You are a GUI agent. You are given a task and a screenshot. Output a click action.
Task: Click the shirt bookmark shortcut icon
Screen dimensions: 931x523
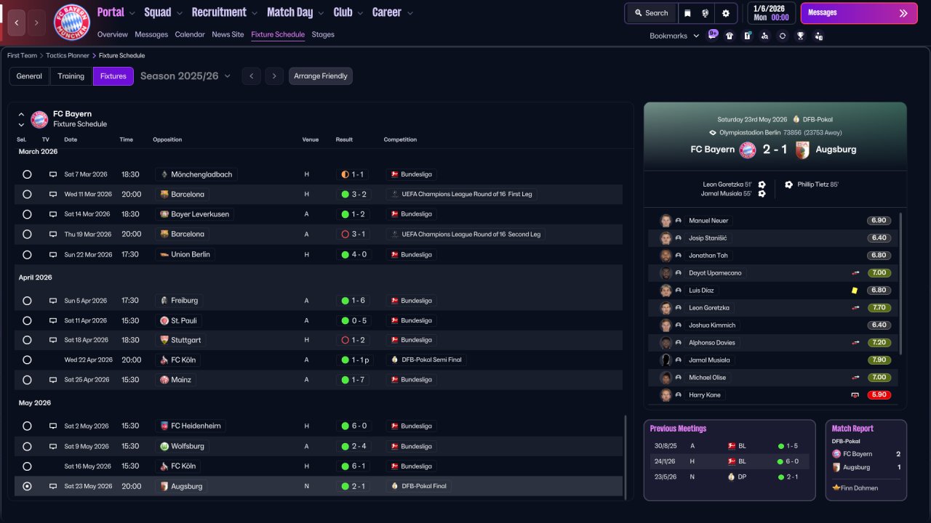tap(730, 36)
